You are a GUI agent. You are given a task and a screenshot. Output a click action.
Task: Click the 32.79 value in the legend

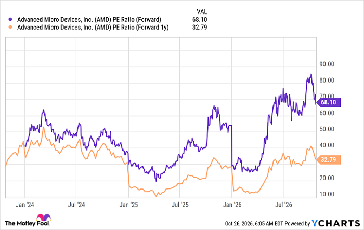(x=200, y=28)
